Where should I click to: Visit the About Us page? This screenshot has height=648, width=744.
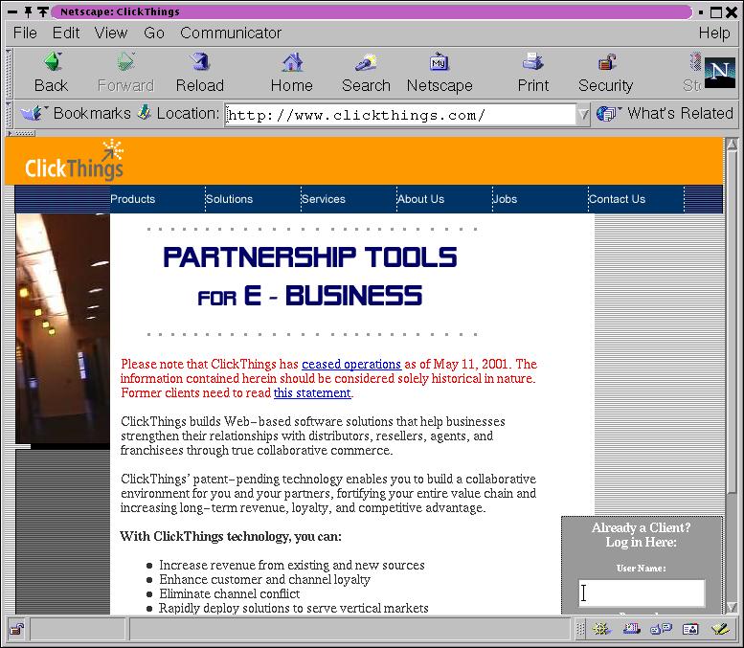click(x=421, y=199)
